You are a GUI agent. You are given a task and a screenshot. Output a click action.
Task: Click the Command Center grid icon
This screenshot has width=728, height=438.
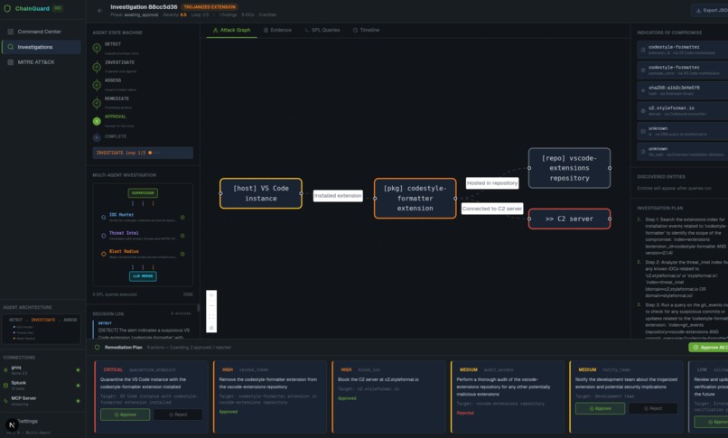(10, 32)
